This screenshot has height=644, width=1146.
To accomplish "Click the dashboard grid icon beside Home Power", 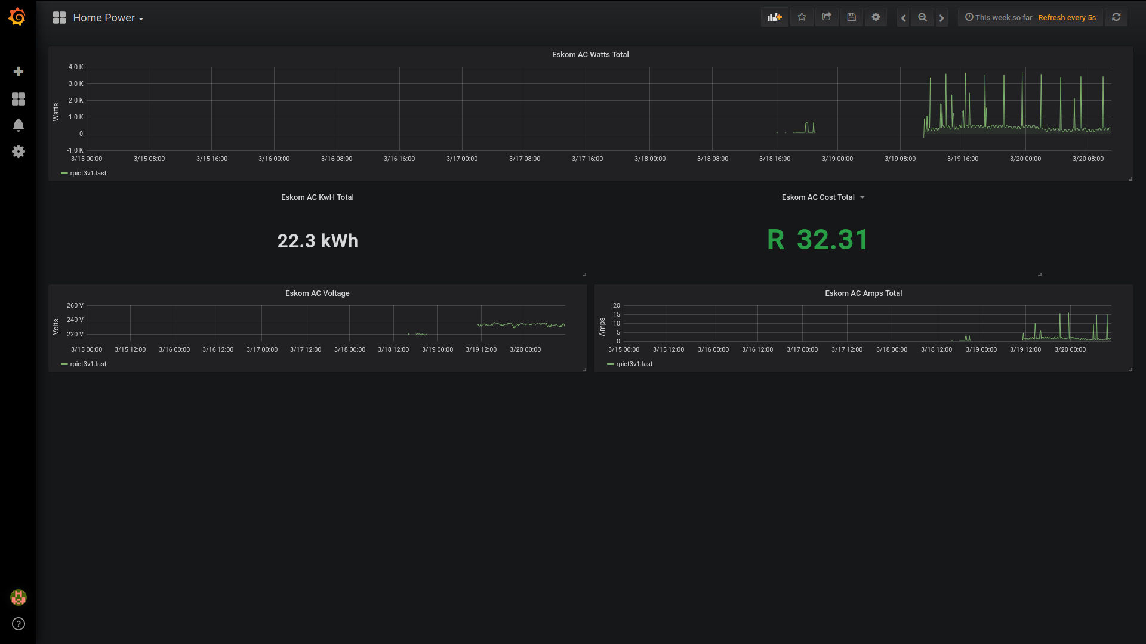I will tap(59, 18).
